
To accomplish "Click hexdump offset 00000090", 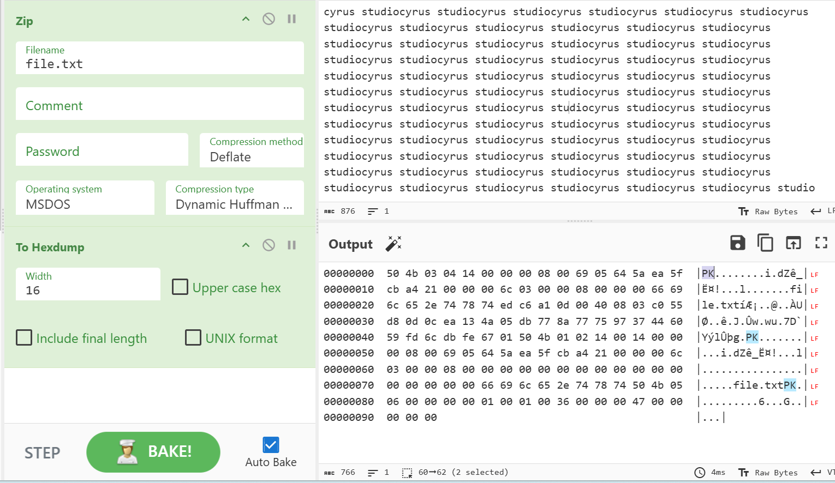I will [x=349, y=418].
